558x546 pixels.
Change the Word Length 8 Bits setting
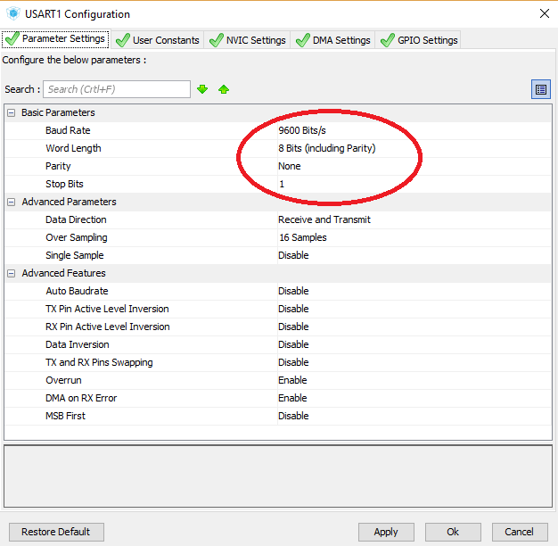point(326,148)
